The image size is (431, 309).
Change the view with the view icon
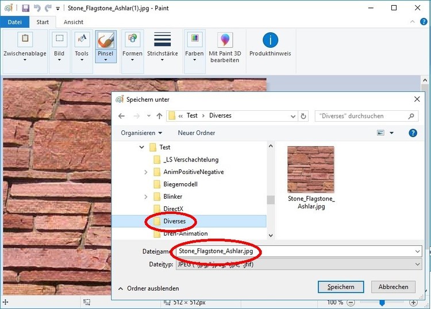pyautogui.click(x=380, y=133)
